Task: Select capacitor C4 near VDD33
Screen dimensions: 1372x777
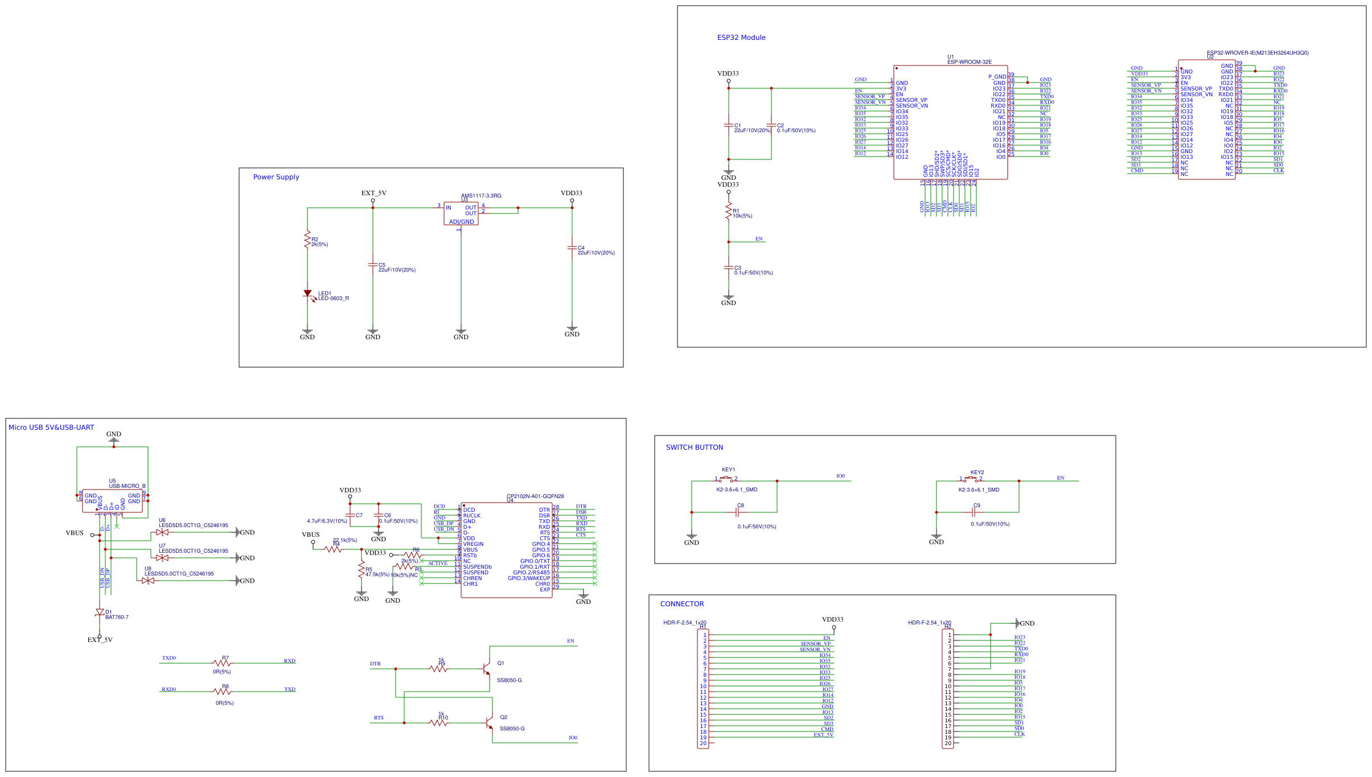Action: coord(572,248)
